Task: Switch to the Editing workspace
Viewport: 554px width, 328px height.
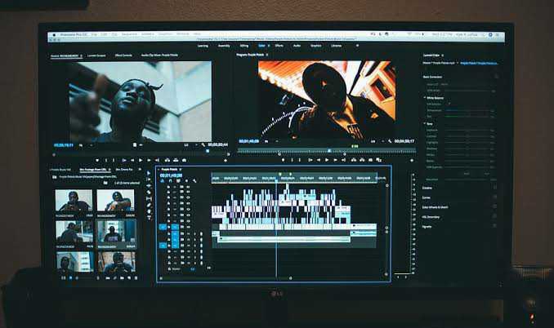Action: pyautogui.click(x=244, y=46)
